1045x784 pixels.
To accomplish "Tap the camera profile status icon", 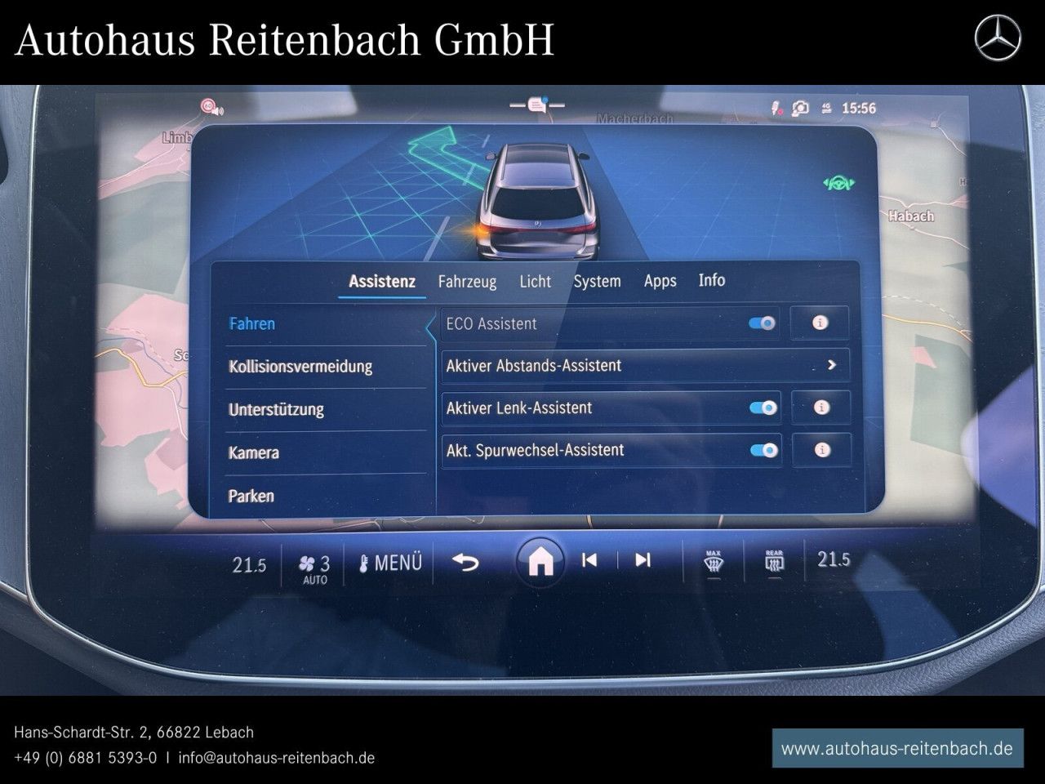I will [x=801, y=108].
